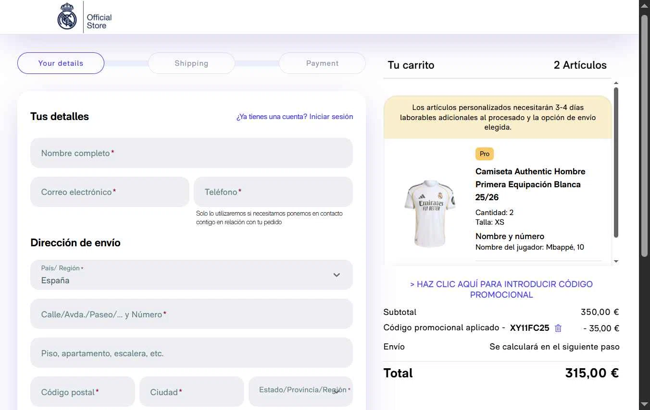Click the page scrollbar up arrow

(645, 5)
